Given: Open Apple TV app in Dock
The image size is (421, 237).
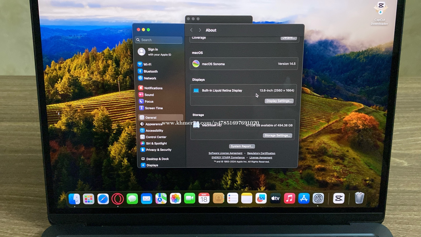Looking at the screenshot, I should 275,198.
